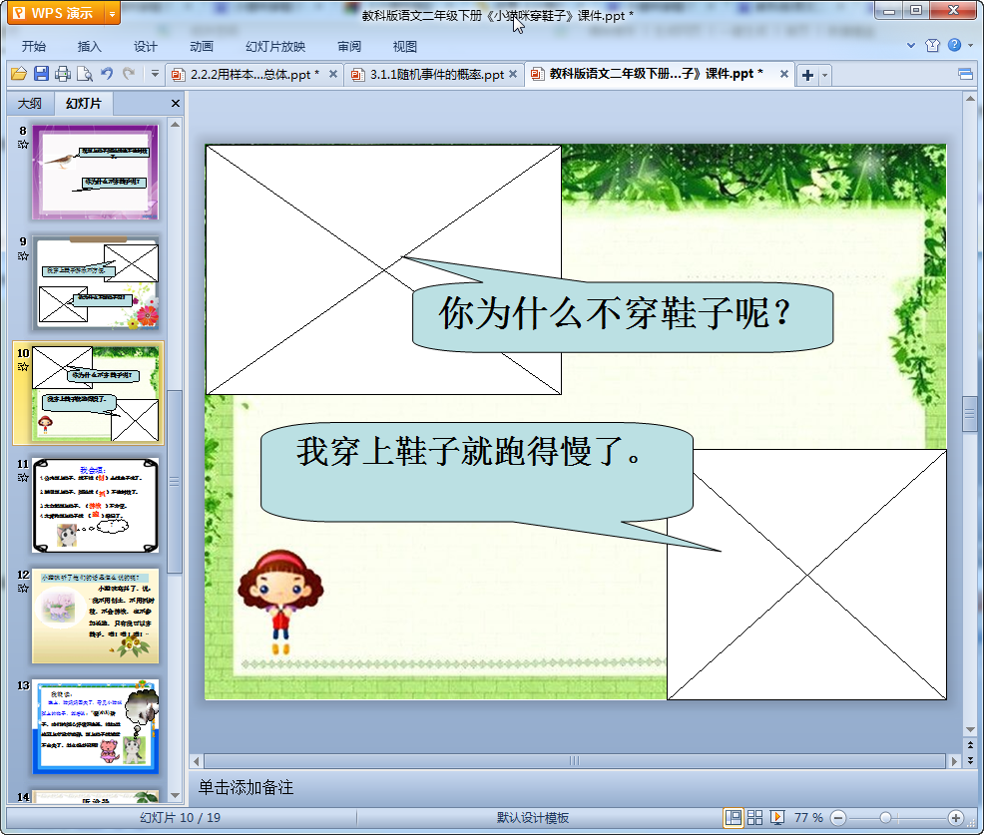Click the animation star icon beside slide 8
The image size is (984, 835).
pyautogui.click(x=23, y=145)
